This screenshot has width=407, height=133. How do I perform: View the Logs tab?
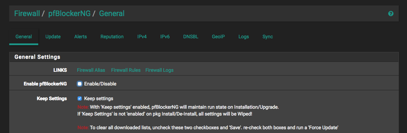pos(244,37)
